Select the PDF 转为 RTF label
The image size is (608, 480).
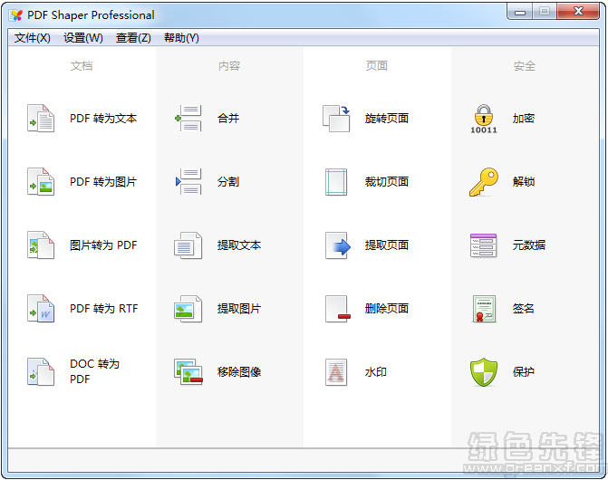103,309
